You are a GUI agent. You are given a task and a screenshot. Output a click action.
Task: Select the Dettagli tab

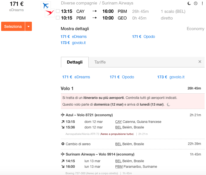[x=75, y=62]
